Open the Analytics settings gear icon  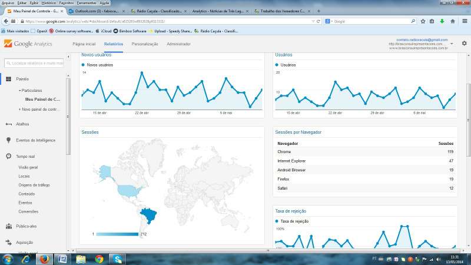(464, 44)
